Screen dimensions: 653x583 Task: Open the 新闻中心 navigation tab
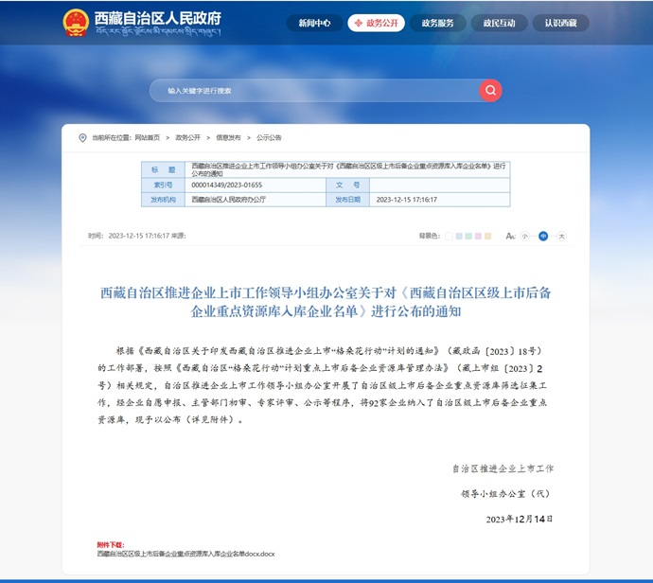tap(313, 23)
